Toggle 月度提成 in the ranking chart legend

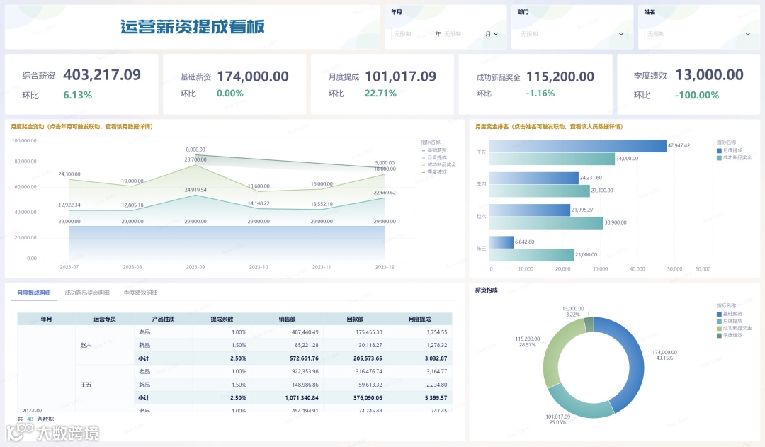tap(730, 150)
